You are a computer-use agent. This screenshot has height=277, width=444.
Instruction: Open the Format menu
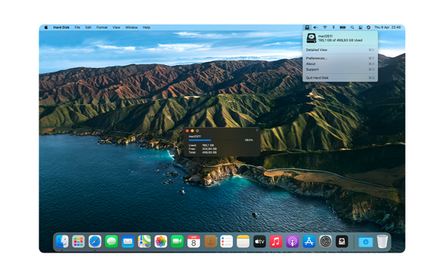point(102,27)
